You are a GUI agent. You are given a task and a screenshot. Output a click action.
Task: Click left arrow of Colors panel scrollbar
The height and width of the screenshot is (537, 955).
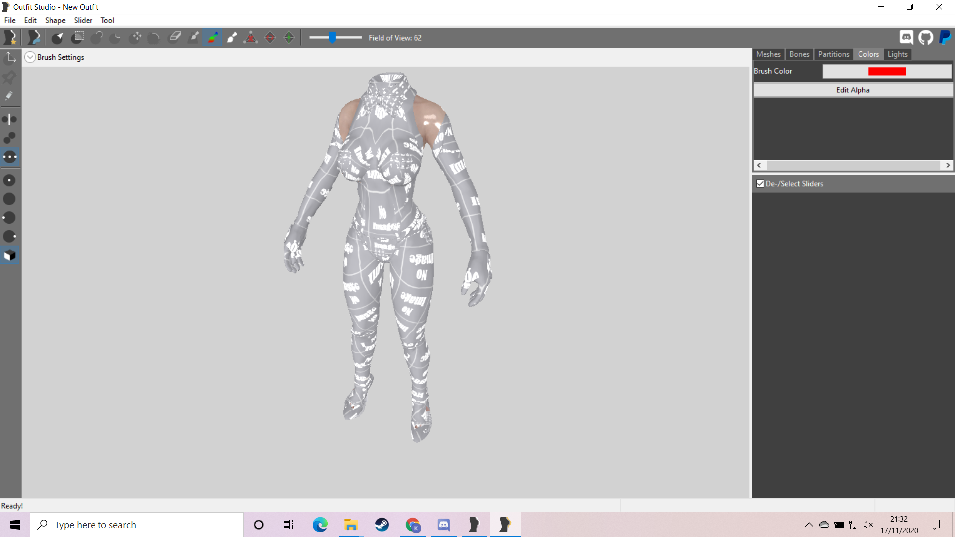(759, 165)
